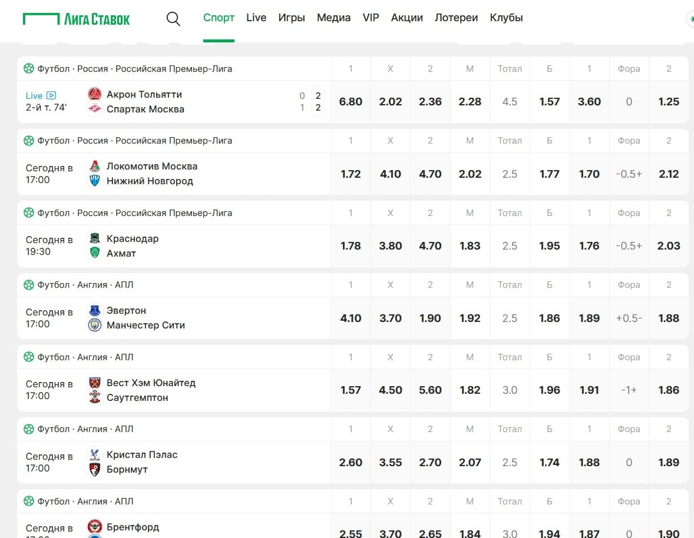Open the Акции menu item
The image size is (694, 538).
pyautogui.click(x=407, y=18)
